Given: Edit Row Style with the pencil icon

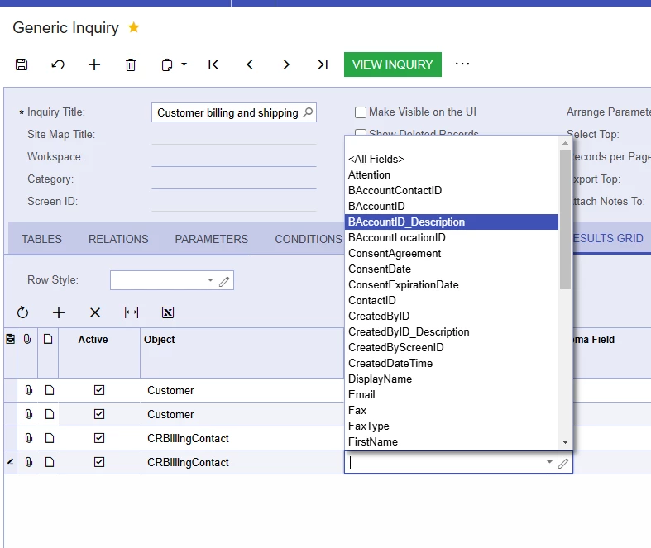Looking at the screenshot, I should (x=224, y=281).
